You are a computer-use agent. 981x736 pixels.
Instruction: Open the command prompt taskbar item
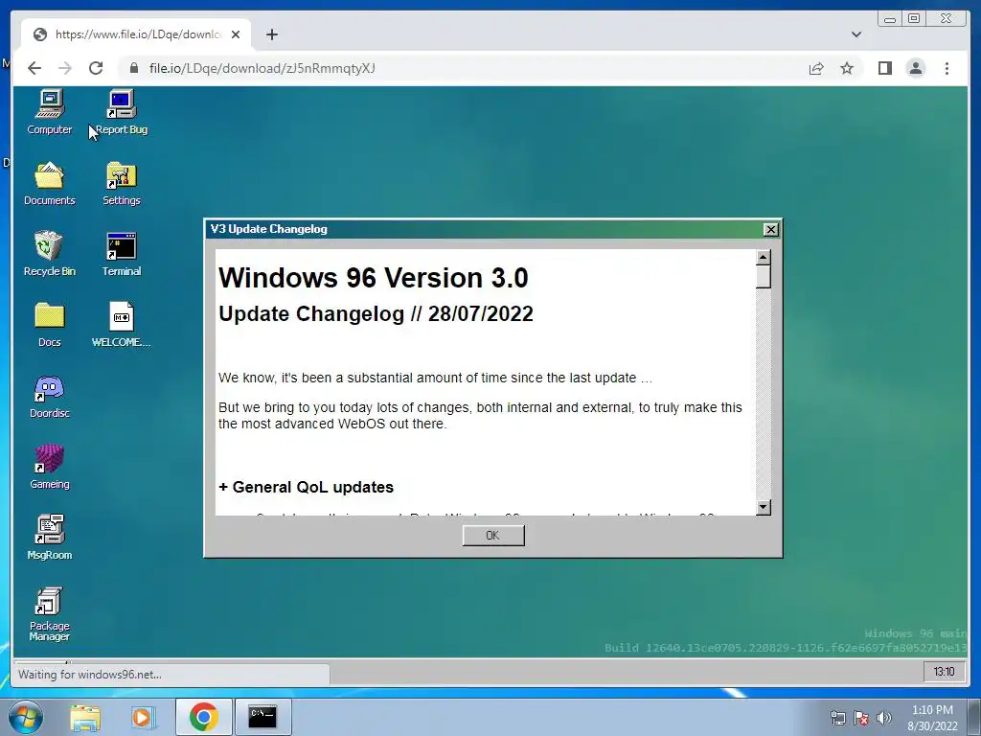point(262,717)
